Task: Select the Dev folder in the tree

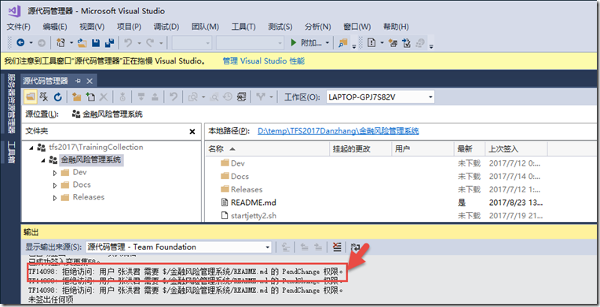Action: click(79, 172)
